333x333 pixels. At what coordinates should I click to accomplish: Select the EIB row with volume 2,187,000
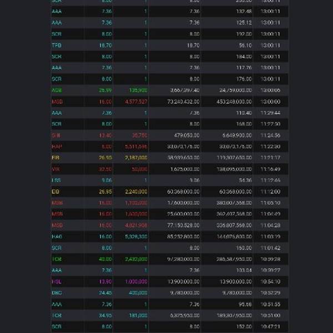(170, 158)
